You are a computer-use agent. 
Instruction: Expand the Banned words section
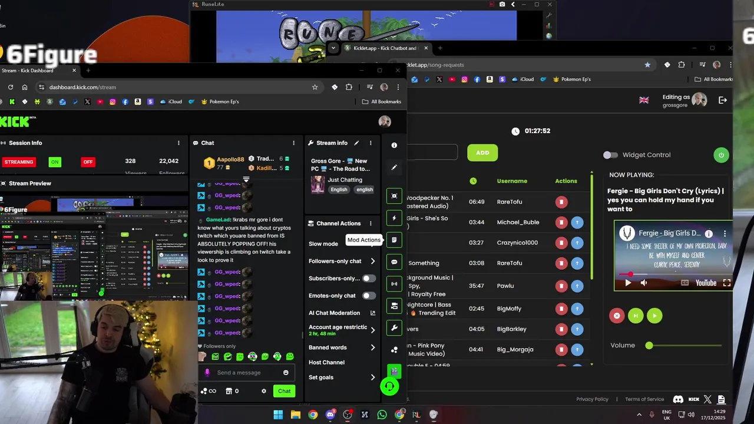coord(372,347)
